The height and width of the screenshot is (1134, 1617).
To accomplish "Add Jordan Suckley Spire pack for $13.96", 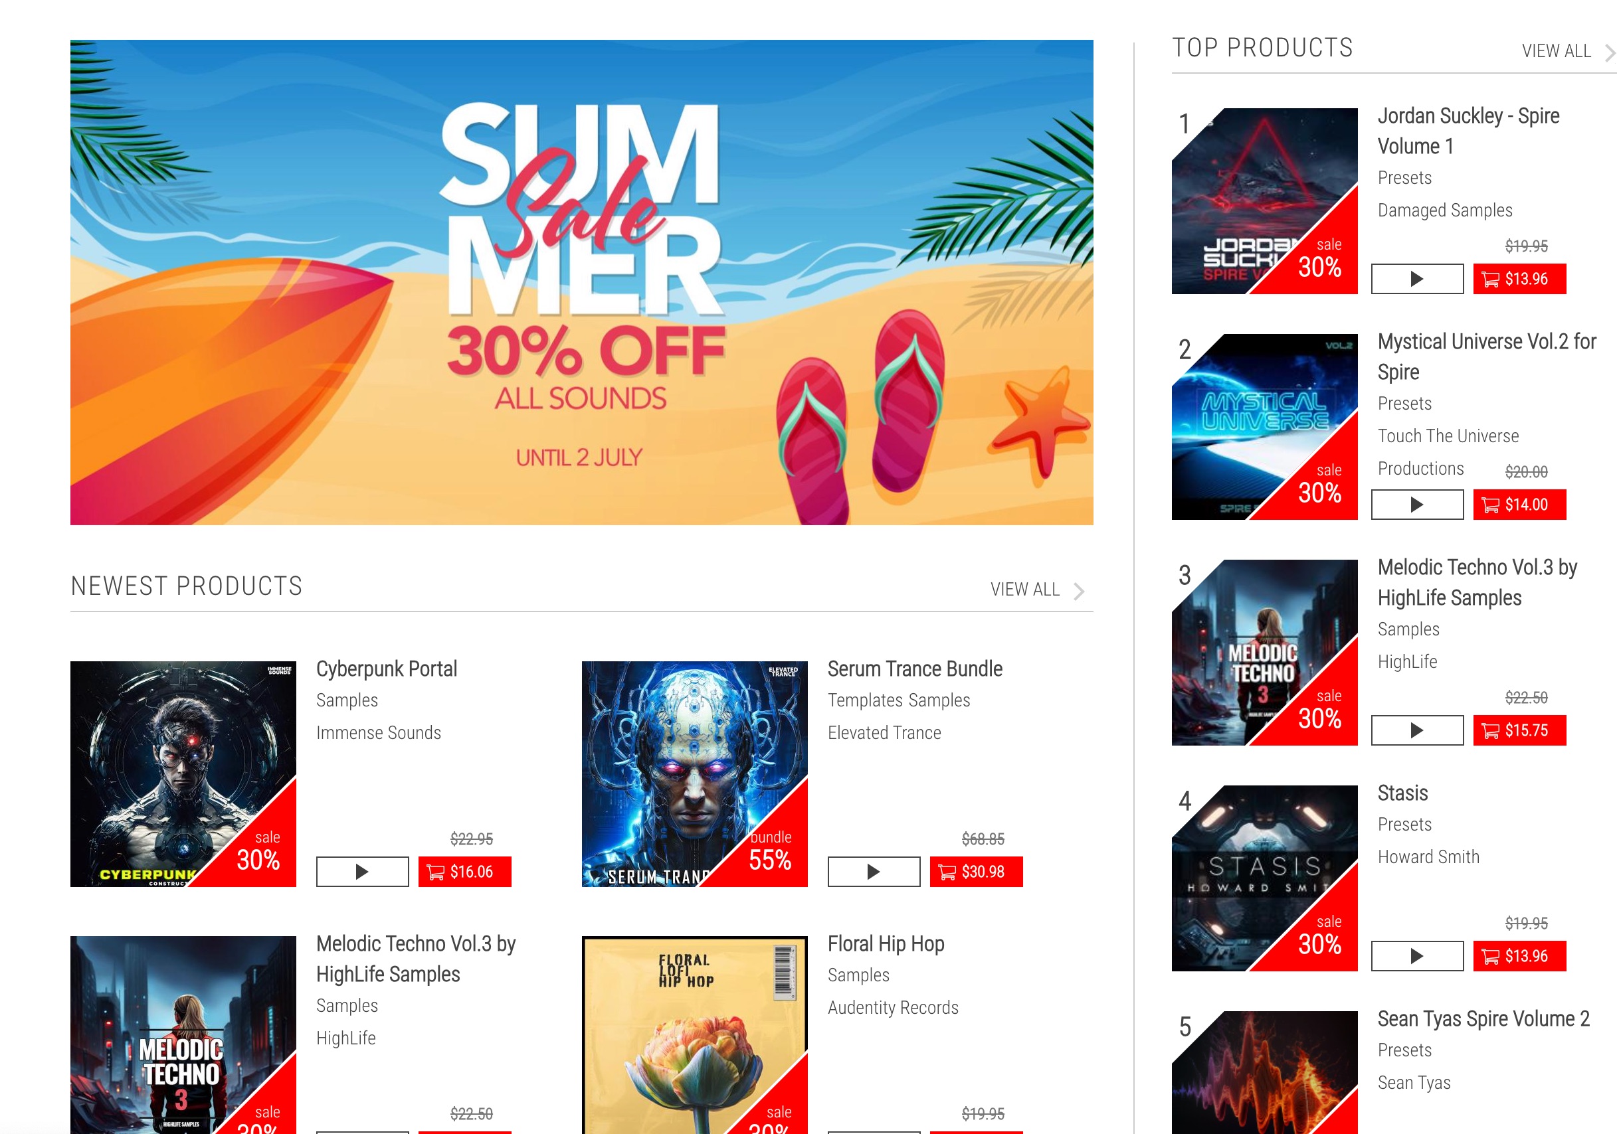I will click(x=1519, y=279).
